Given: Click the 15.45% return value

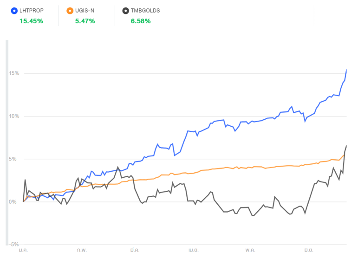Looking at the screenshot, I should [31, 21].
